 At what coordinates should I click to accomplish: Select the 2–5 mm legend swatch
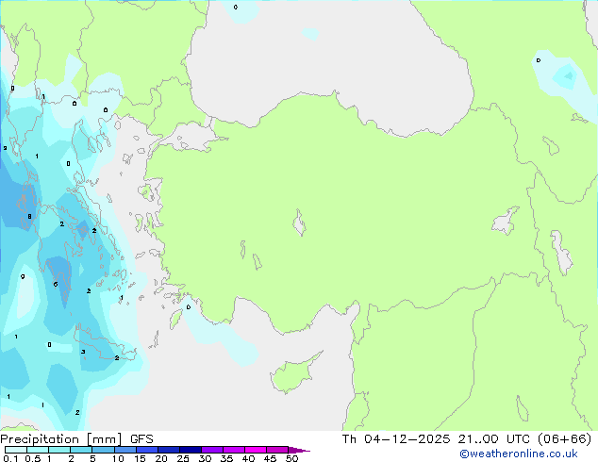[x=81, y=450]
